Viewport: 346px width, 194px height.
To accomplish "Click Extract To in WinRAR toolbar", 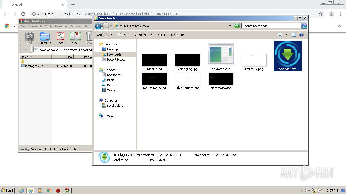I will pos(45,38).
